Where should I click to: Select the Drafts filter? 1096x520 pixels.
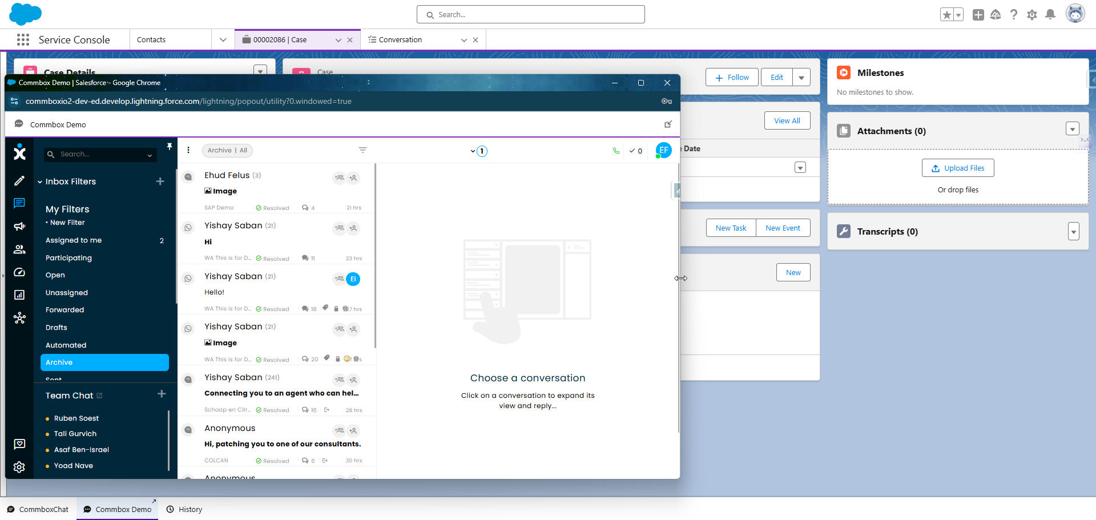(105, 328)
